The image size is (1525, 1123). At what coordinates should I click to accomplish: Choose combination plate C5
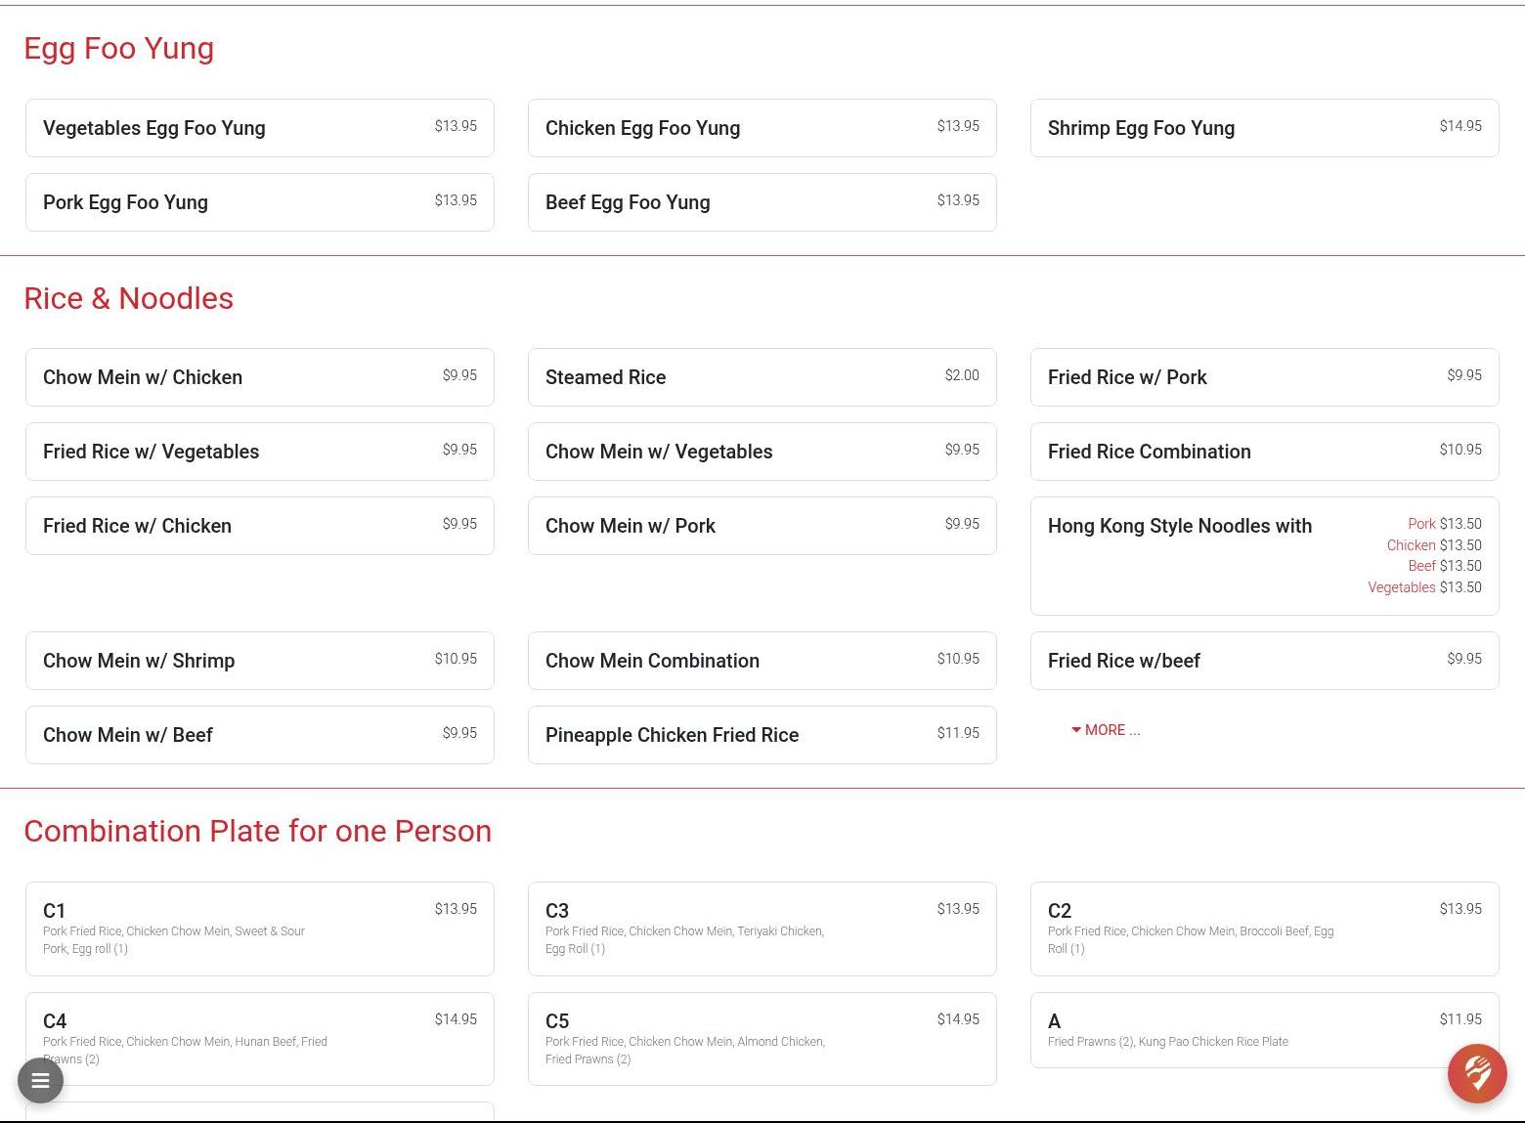(762, 1038)
